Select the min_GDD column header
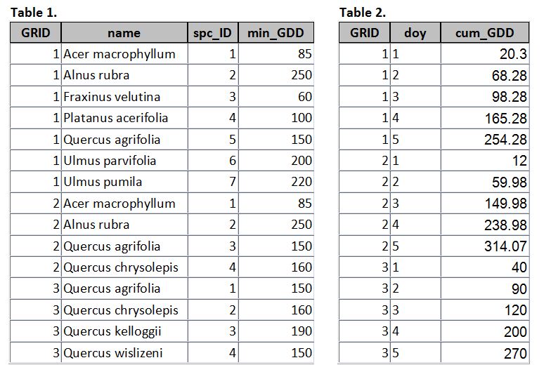 (275, 32)
